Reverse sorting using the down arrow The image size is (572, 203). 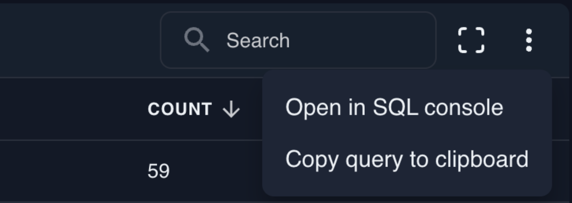(x=231, y=109)
